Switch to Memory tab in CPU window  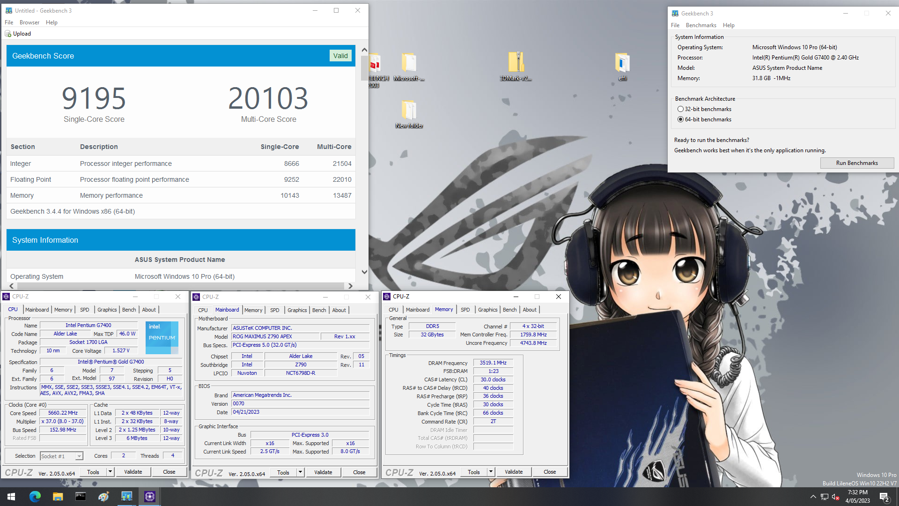(63, 310)
